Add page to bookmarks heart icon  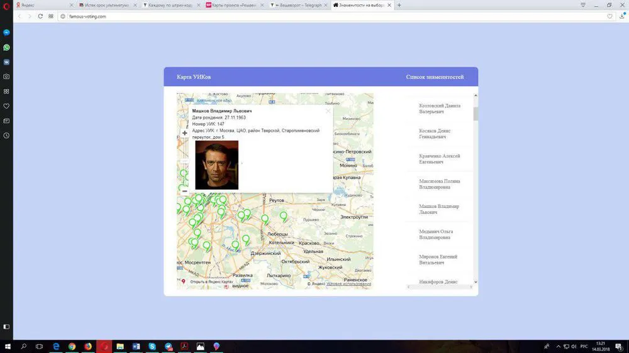coord(610,16)
